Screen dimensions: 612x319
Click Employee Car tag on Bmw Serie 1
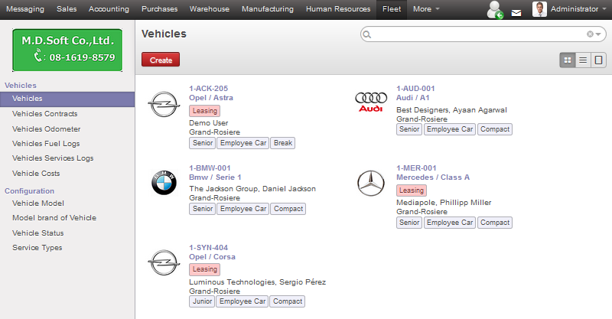click(243, 209)
